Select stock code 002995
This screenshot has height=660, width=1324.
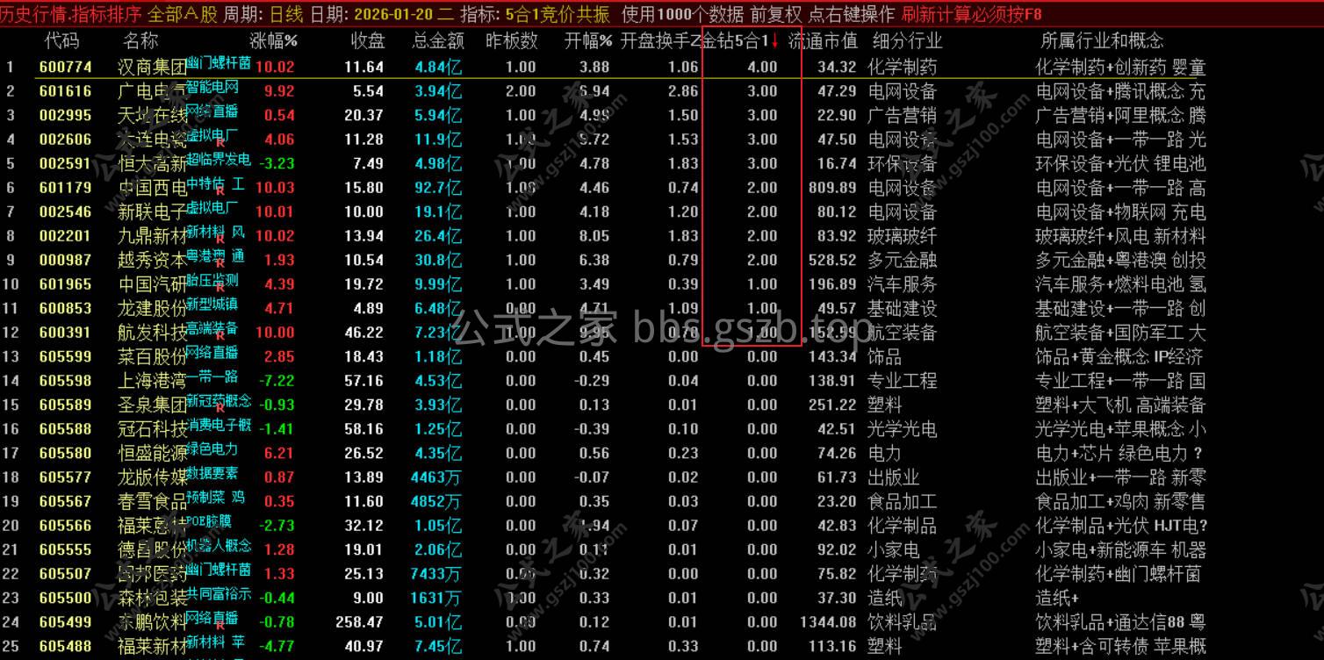(x=66, y=115)
